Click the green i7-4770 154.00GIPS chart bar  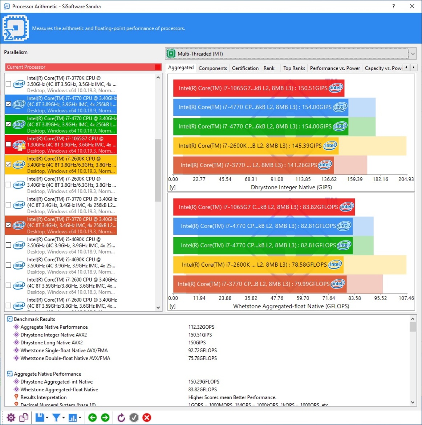click(261, 126)
